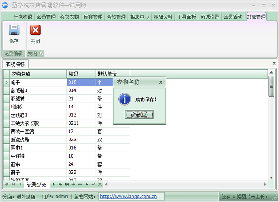Open the 会员管理 ribbon tab
Screen dimensions: 279x202
(46, 17)
